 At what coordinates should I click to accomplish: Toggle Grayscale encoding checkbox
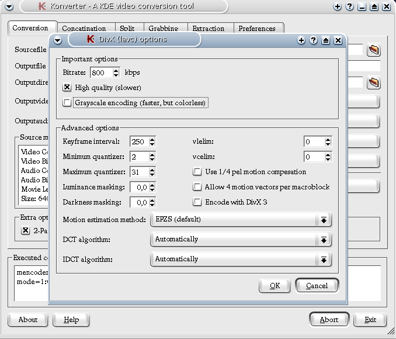pyautogui.click(x=67, y=103)
